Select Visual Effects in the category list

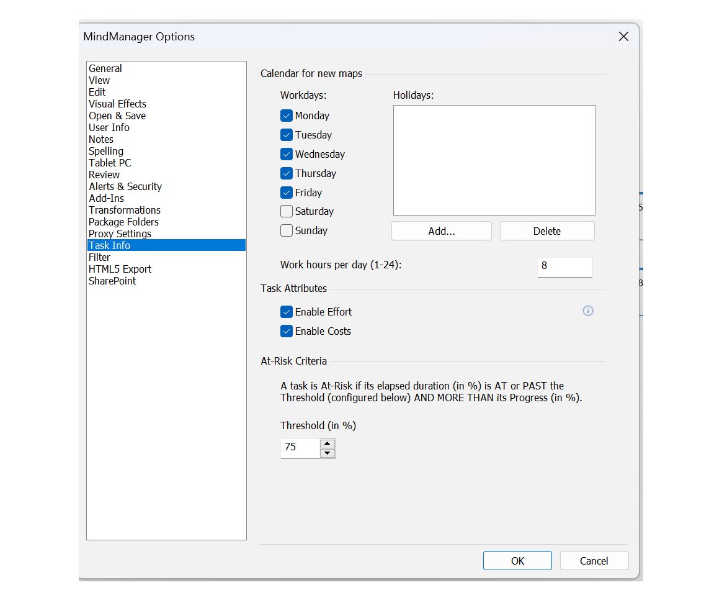pyautogui.click(x=117, y=104)
